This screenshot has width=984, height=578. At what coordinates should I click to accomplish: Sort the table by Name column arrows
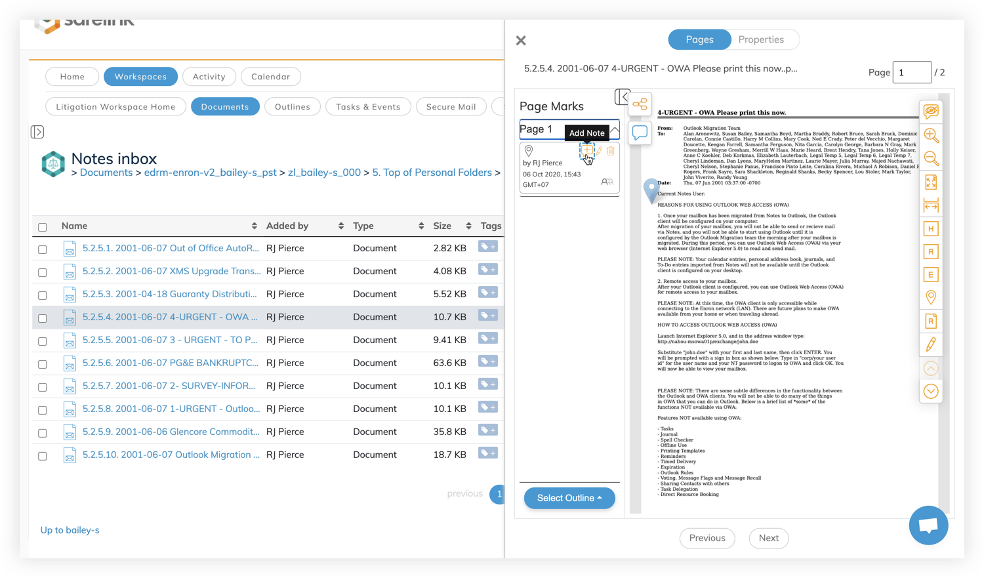pyautogui.click(x=255, y=226)
